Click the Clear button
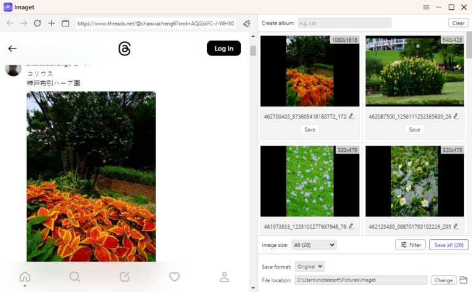472x292 pixels. 458,23
